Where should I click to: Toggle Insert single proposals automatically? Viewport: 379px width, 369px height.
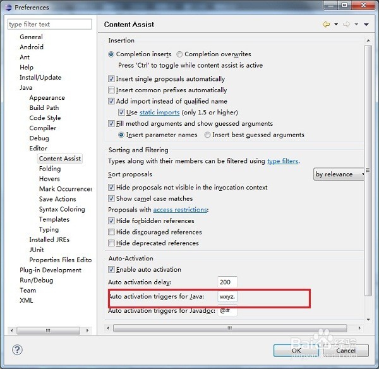pyautogui.click(x=111, y=79)
